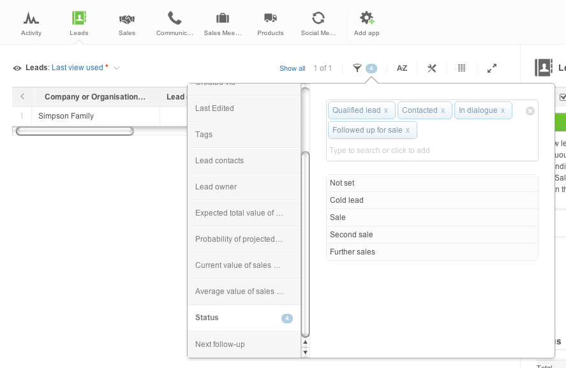Open the Sales app handshake icon
This screenshot has width=566, height=368.
point(127,18)
